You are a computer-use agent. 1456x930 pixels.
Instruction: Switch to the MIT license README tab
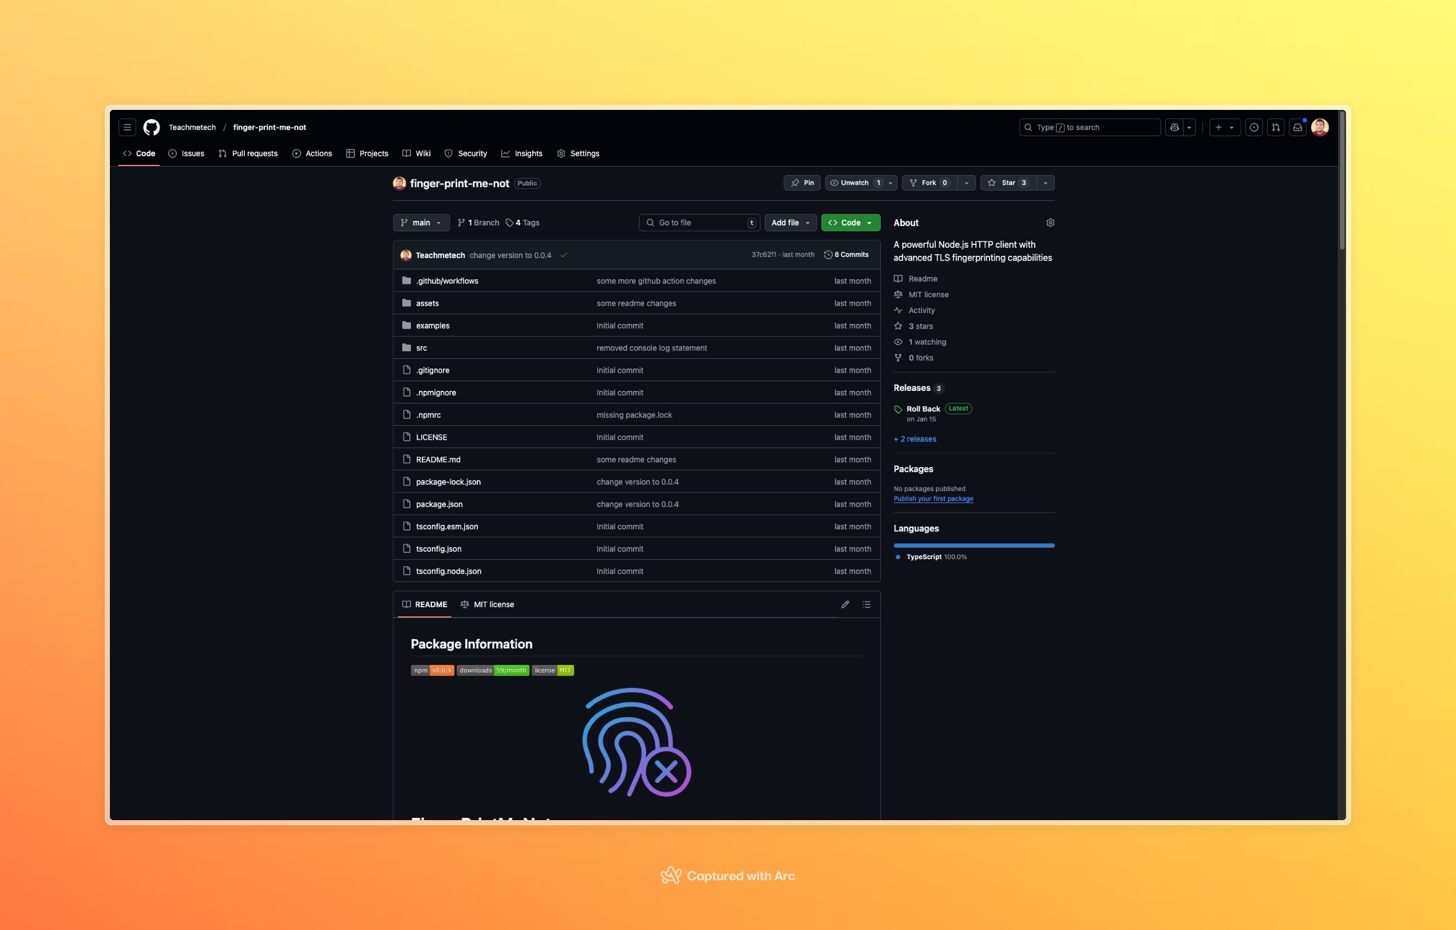488,604
